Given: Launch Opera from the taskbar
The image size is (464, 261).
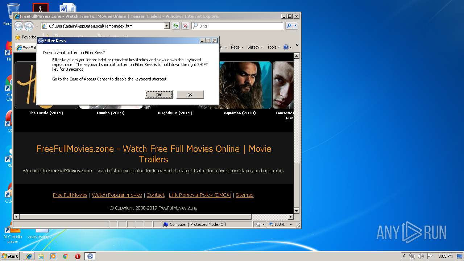Looking at the screenshot, I should click(78, 256).
